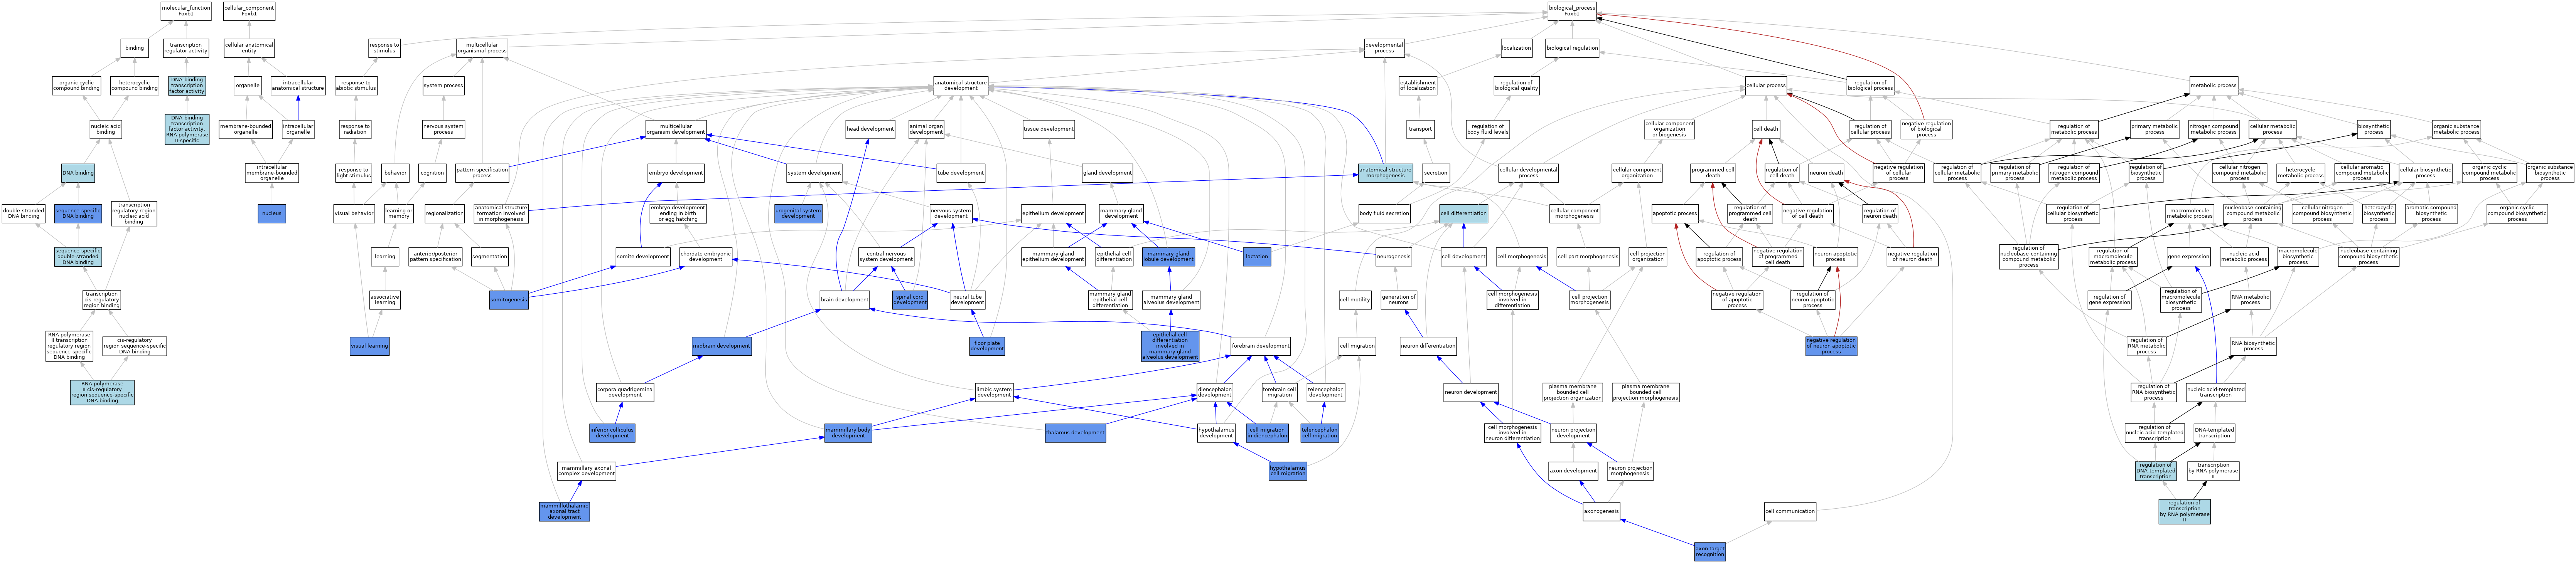The width and height of the screenshot is (2576, 563).
Task: Select the 'cellular_component Foxb1' root node
Action: pos(249,11)
